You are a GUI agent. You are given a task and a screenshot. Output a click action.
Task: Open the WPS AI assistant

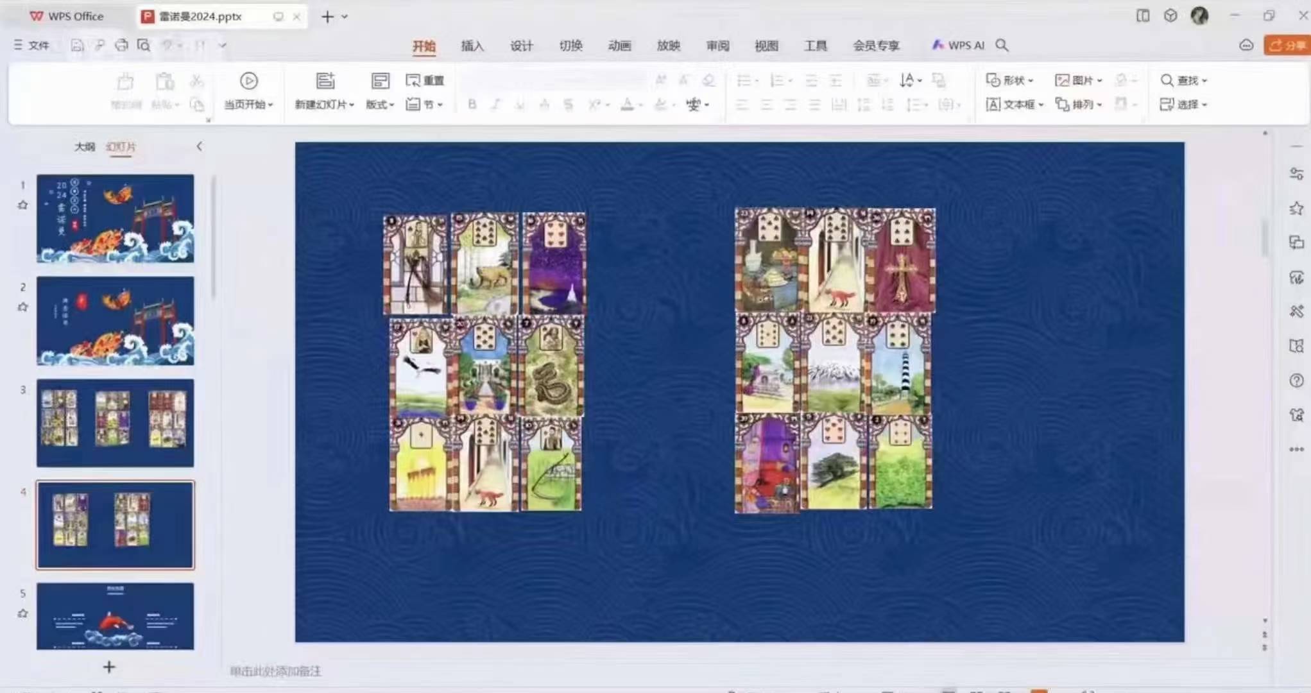pos(958,45)
